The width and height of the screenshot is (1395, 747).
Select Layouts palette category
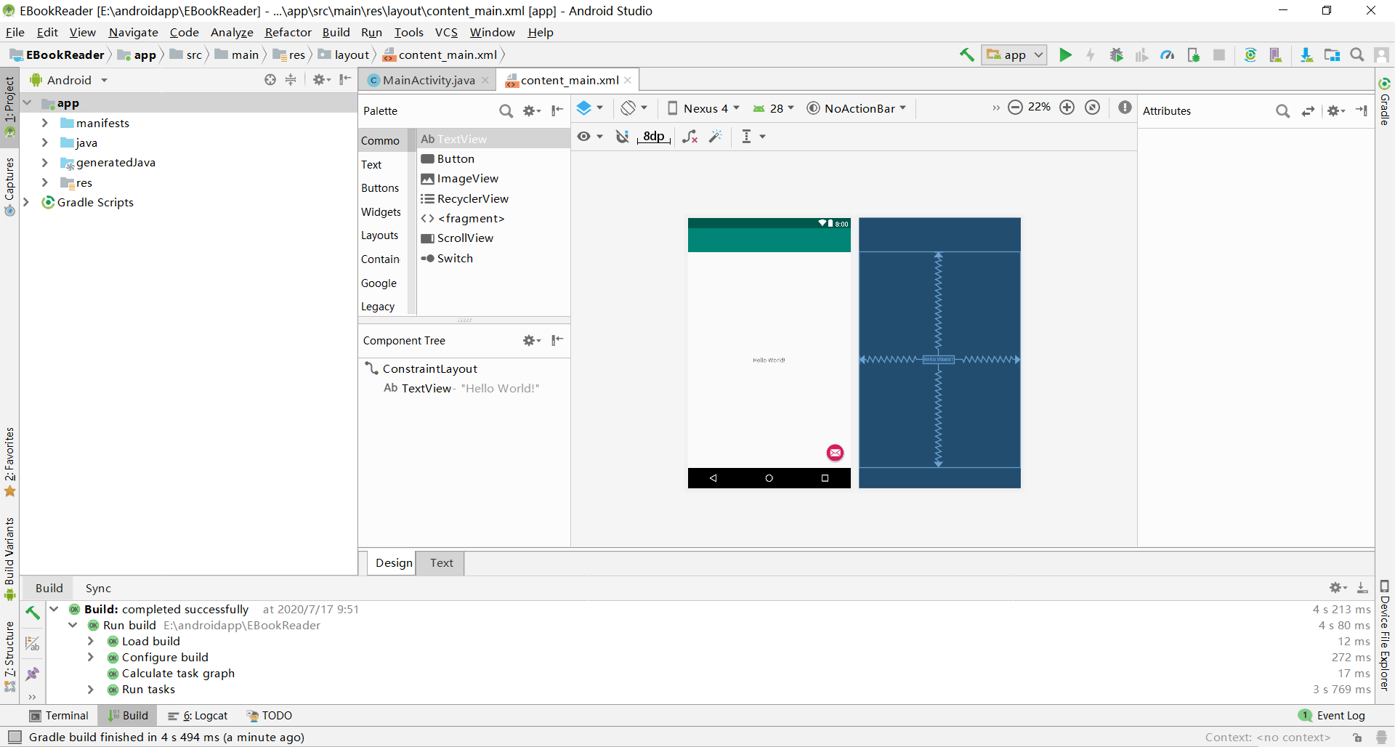pyautogui.click(x=380, y=235)
